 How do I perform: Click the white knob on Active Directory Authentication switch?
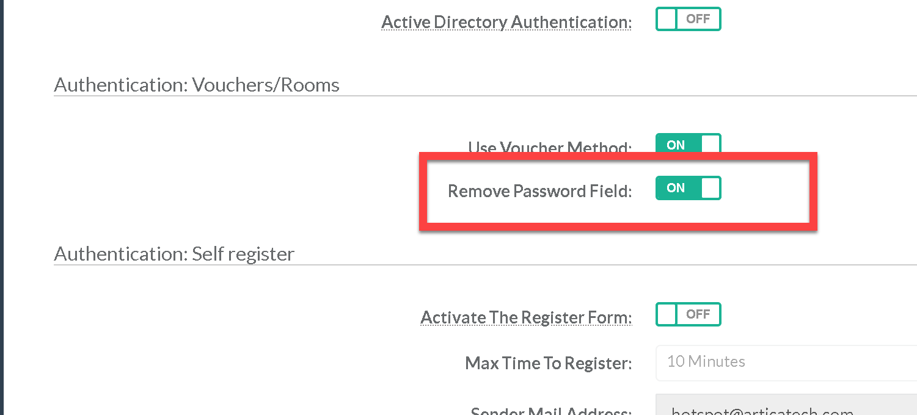(667, 19)
